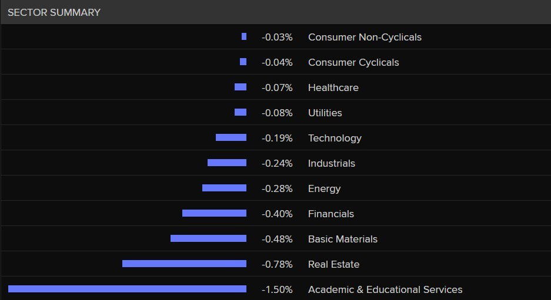Click the Sector Summary panel header
The height and width of the screenshot is (300, 551).
click(x=54, y=12)
